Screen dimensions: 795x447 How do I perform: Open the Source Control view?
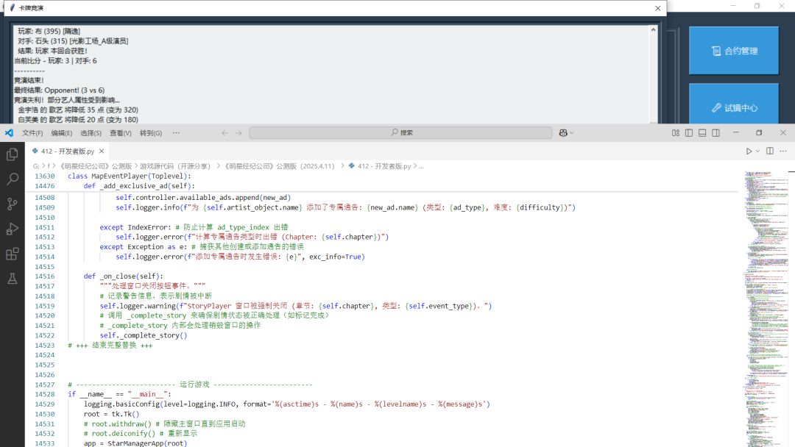click(12, 204)
